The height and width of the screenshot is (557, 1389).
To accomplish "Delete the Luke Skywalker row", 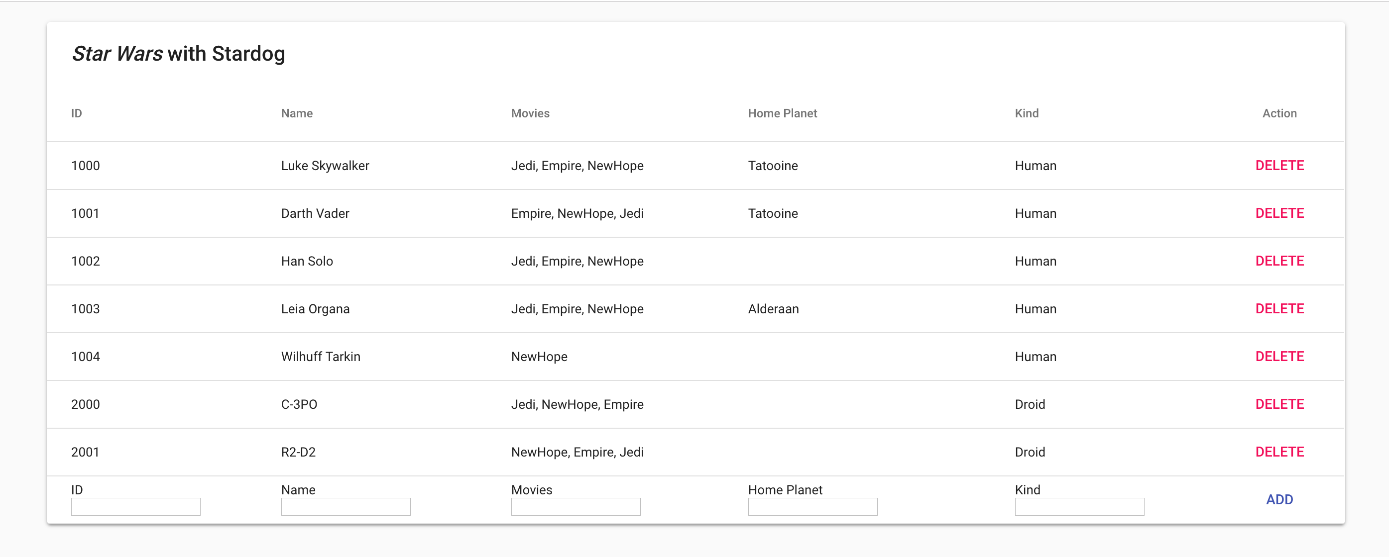I will click(x=1279, y=166).
